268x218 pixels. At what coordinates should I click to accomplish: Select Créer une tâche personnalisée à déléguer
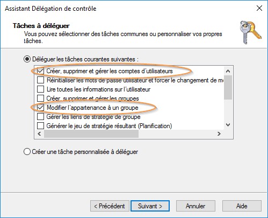(27, 152)
